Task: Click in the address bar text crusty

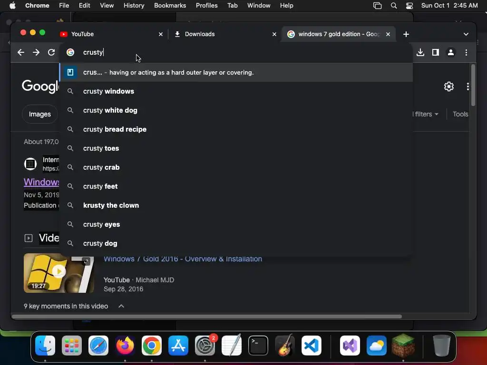Action: pos(93,52)
